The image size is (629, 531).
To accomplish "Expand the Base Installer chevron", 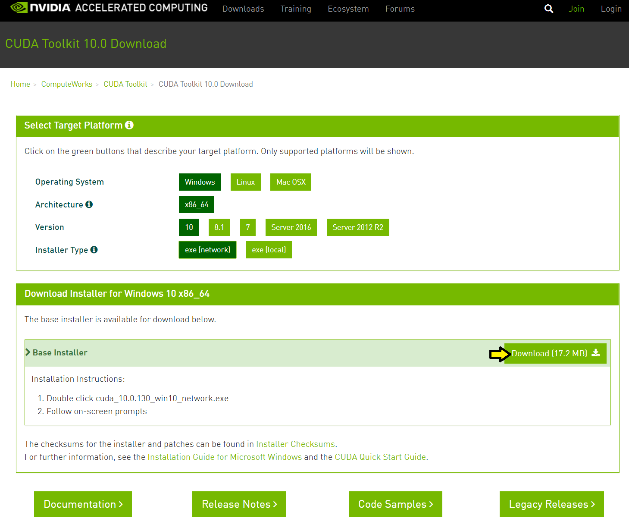I will [x=28, y=352].
